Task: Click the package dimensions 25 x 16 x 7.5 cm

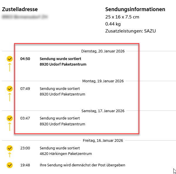Action: [x=122, y=17]
